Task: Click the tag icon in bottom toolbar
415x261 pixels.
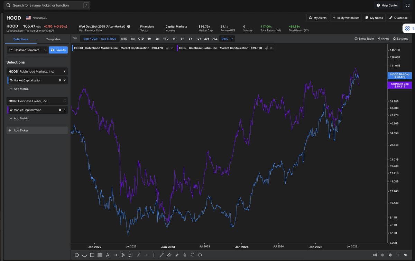Action: [x=405, y=255]
